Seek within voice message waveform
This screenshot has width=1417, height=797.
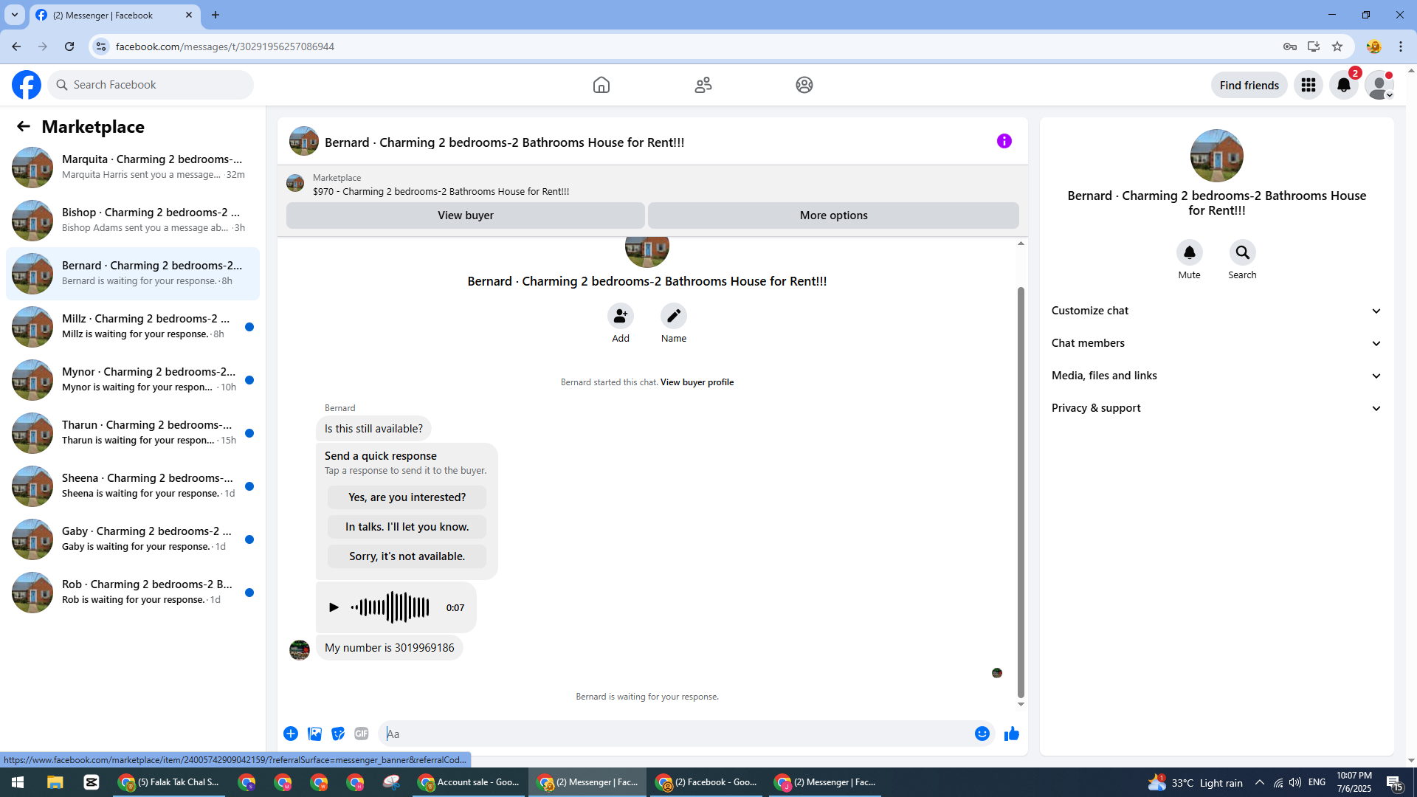[391, 607]
